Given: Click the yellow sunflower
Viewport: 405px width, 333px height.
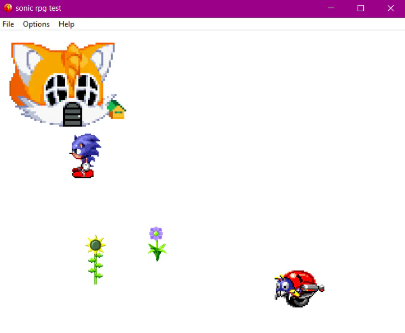Looking at the screenshot, I should [95, 260].
